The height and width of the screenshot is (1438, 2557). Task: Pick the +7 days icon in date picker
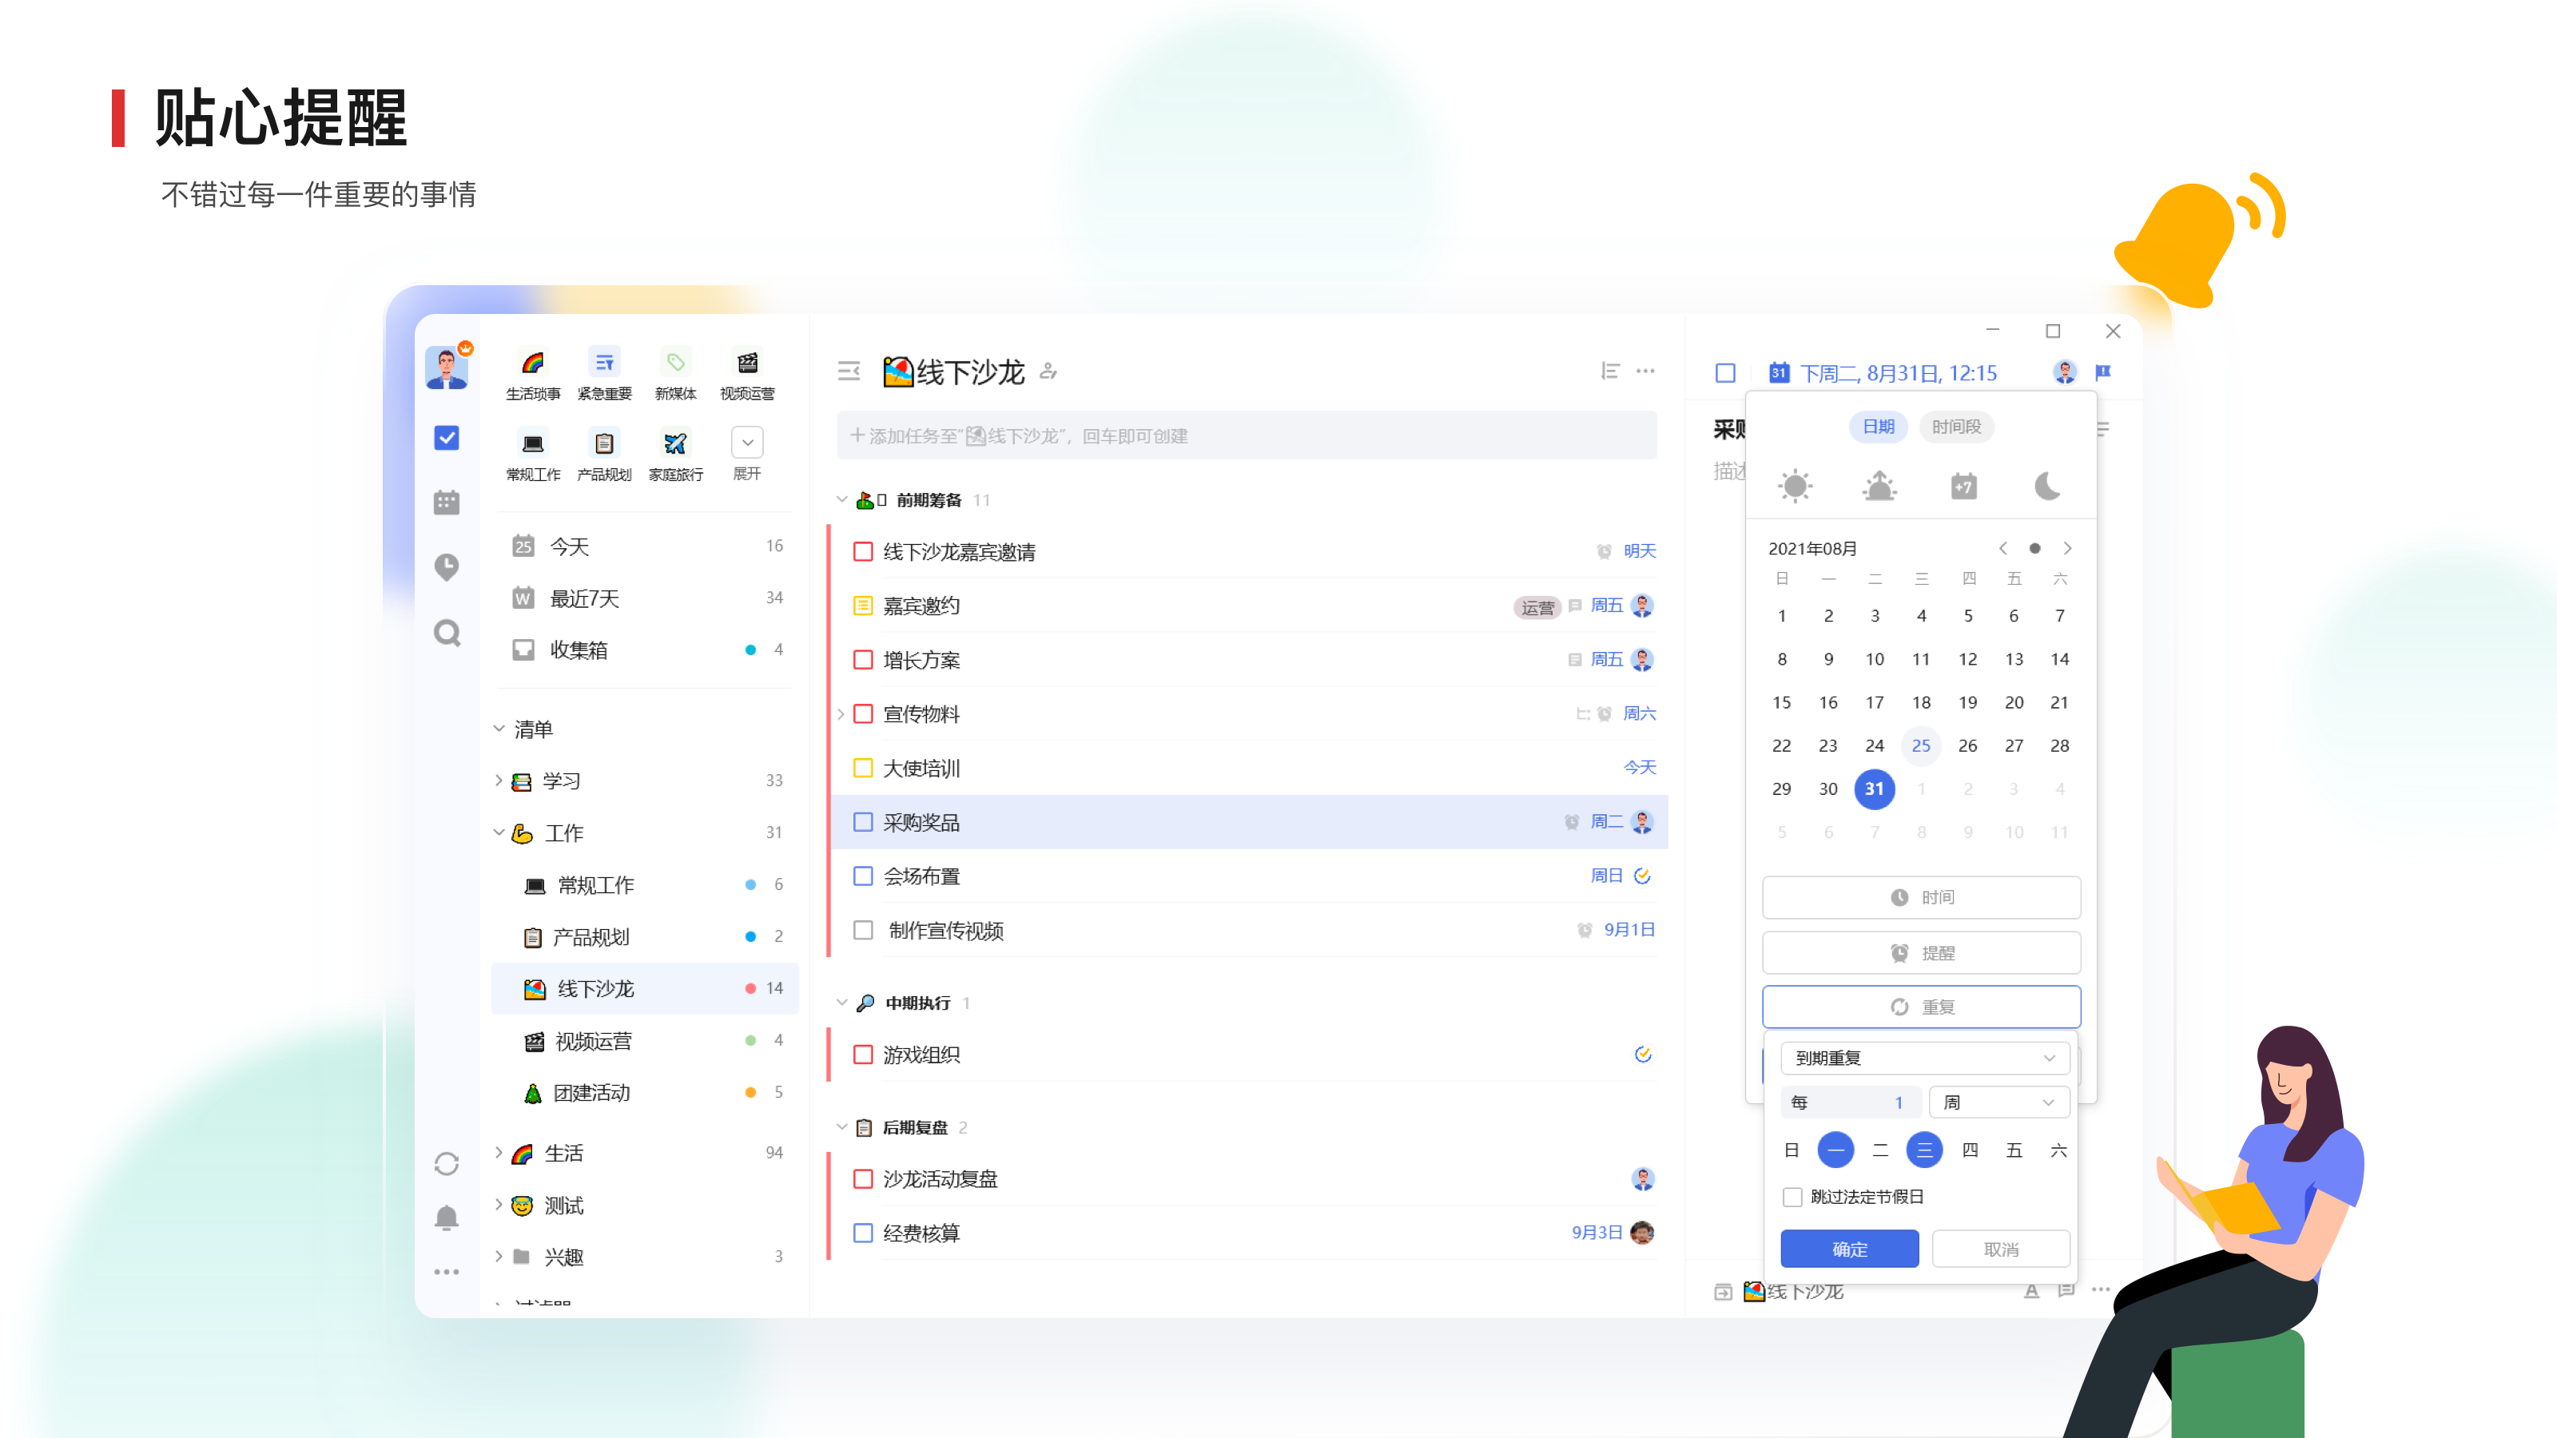(1963, 485)
